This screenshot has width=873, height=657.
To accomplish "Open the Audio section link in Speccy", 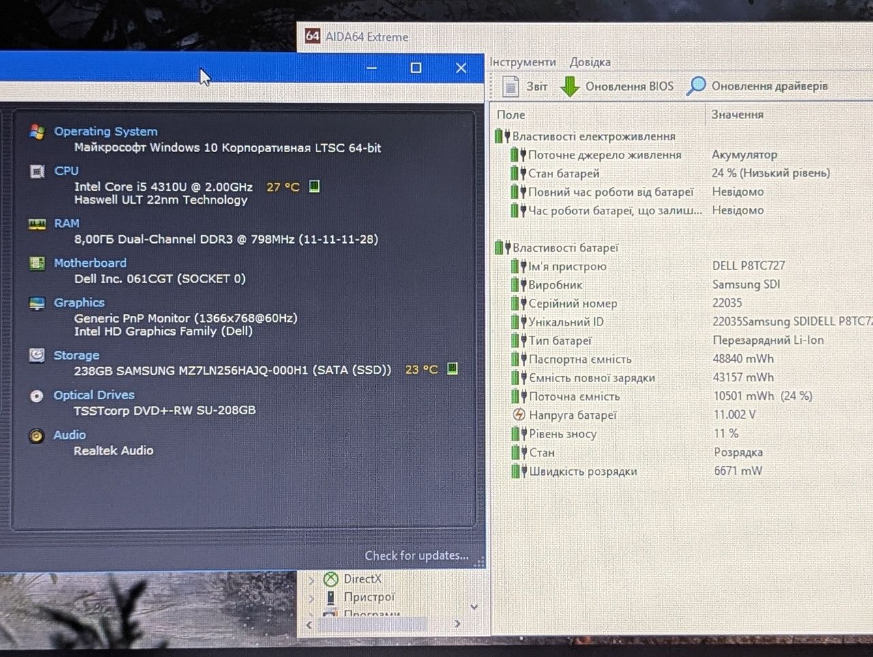I will [70, 435].
